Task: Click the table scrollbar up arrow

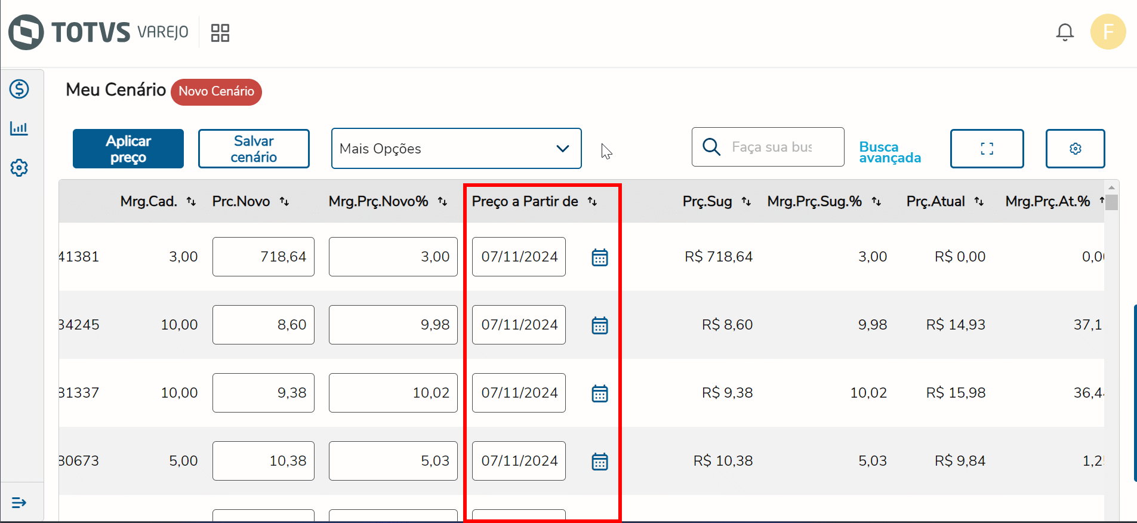Action: (1111, 187)
